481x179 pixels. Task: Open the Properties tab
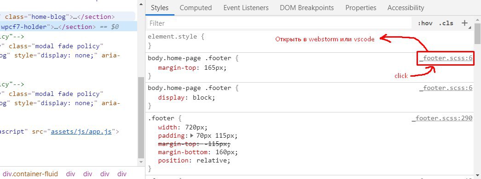361,8
